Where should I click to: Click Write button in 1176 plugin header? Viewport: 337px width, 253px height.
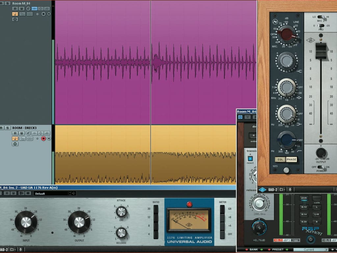tap(13, 193)
